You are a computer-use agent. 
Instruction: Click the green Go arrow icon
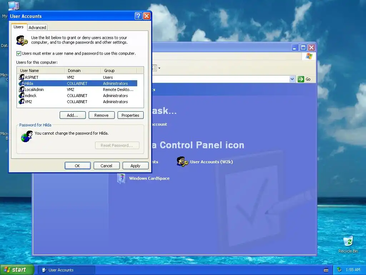click(x=301, y=79)
